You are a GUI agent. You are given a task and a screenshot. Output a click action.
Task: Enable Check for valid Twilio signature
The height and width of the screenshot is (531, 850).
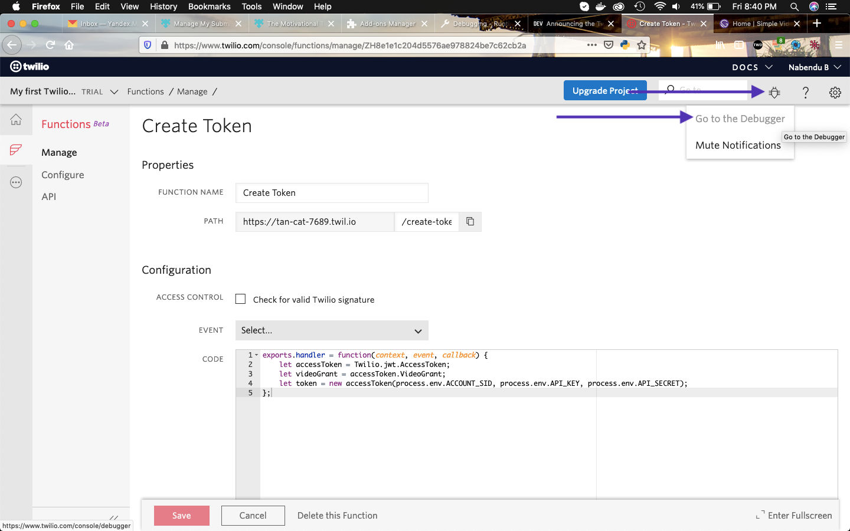(240, 299)
